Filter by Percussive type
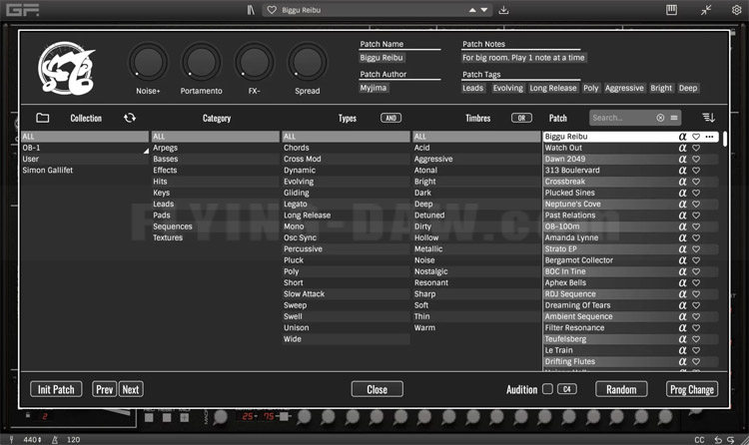 pos(346,249)
